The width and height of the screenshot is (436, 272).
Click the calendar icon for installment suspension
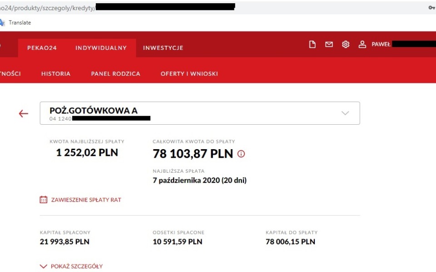[44, 199]
